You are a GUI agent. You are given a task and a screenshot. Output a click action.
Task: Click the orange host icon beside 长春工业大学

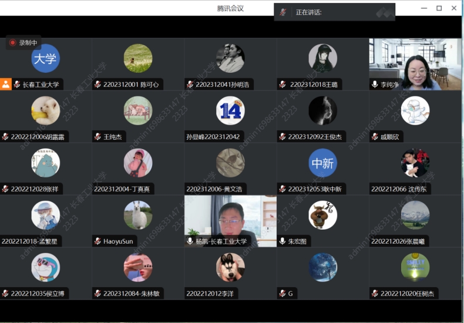(x=6, y=84)
